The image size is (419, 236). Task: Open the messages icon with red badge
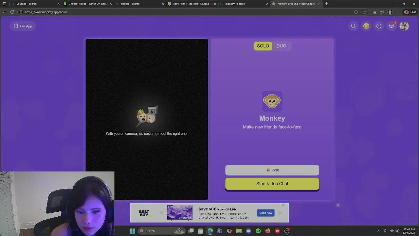[x=392, y=26]
